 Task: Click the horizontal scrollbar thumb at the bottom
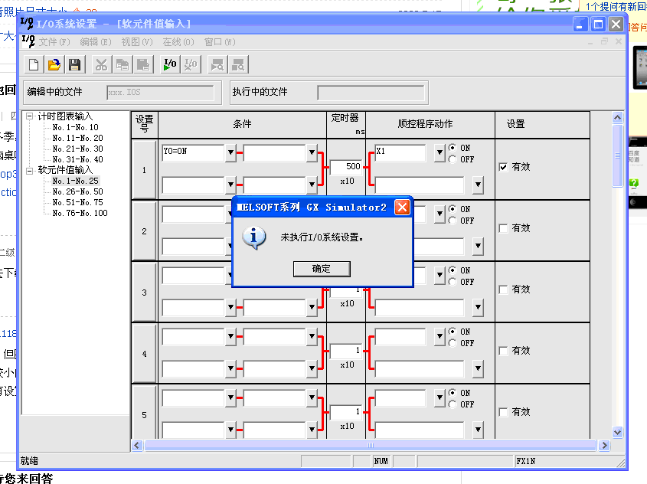click(x=371, y=445)
